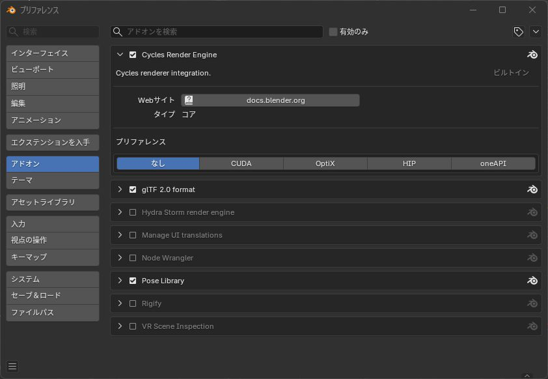Screen dimensions: 548x379
Task: Click Blender icon on the VR Scene Inspection row
Action: [x=532, y=326]
